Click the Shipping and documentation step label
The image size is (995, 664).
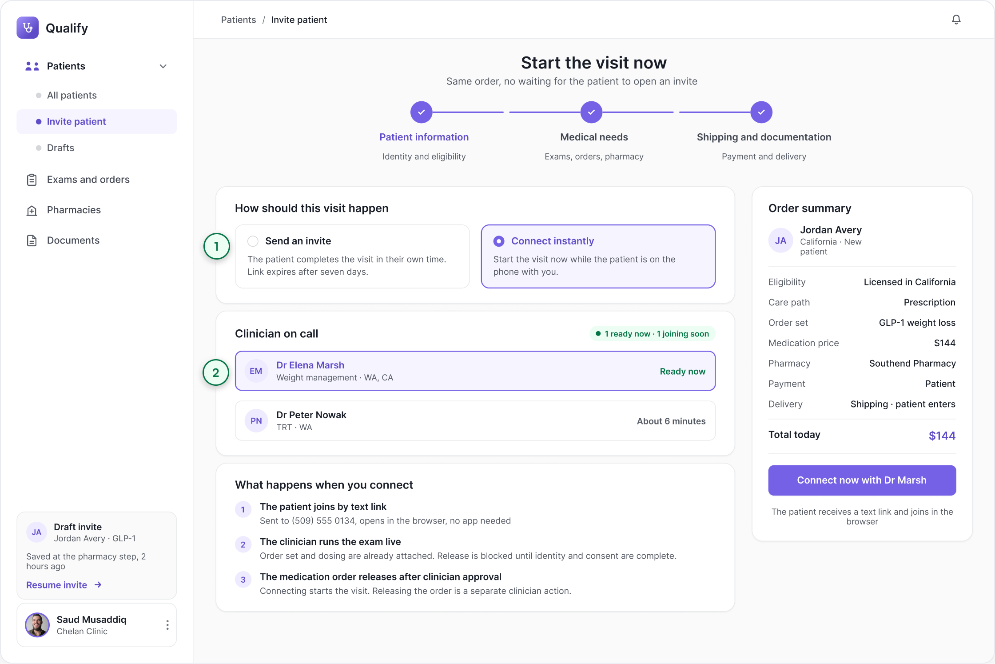[x=764, y=137]
